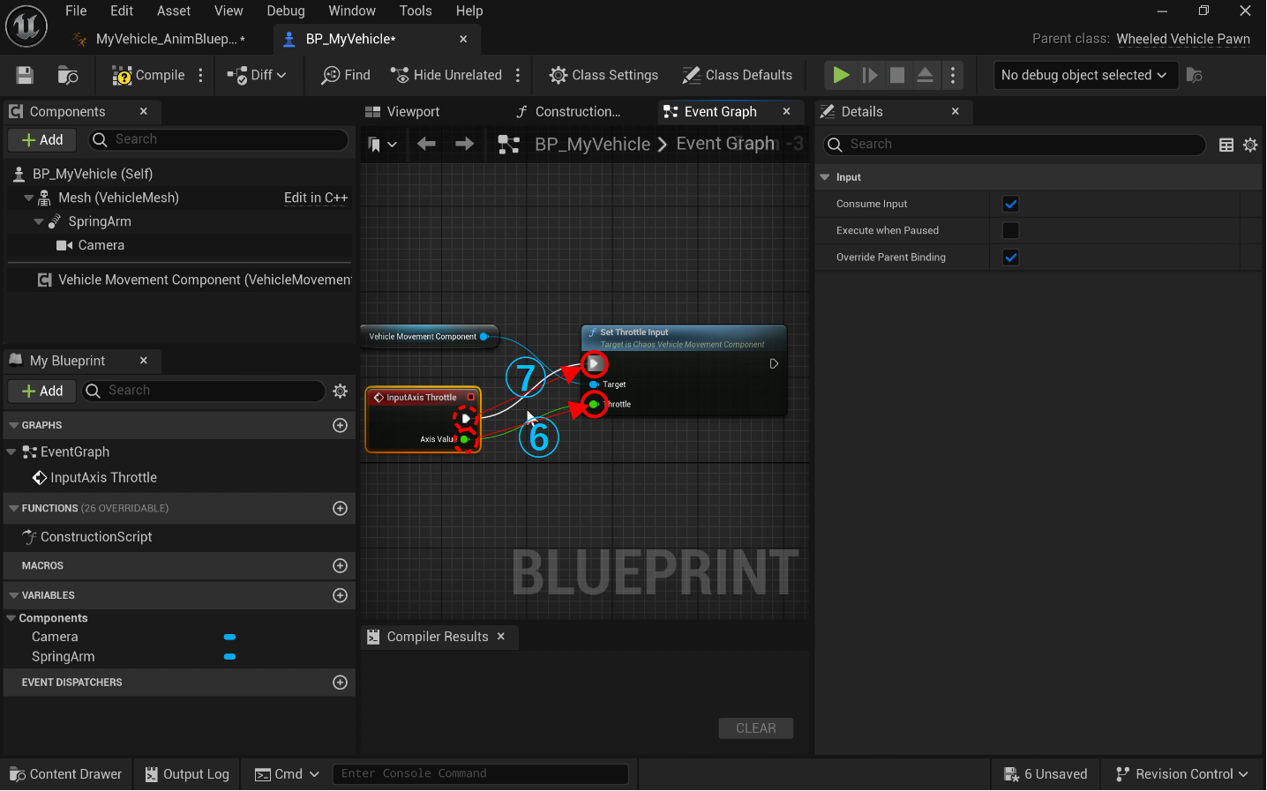Open Hide Unrelated options menu
This screenshot has height=791, width=1267.
[x=518, y=75]
